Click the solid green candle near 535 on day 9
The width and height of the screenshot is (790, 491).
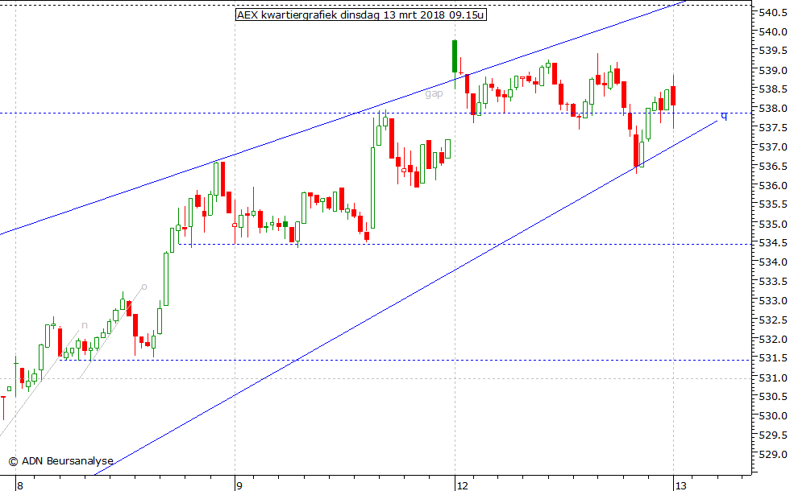click(285, 224)
